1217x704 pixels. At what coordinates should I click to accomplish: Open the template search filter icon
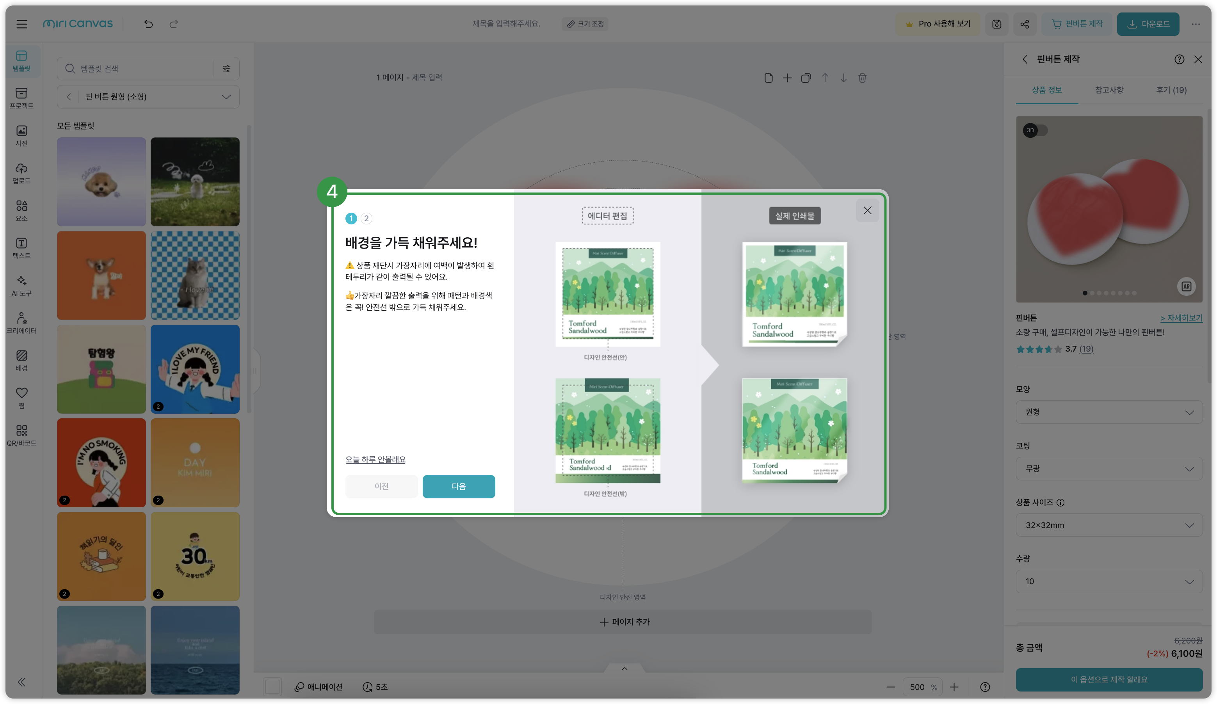[x=226, y=69]
